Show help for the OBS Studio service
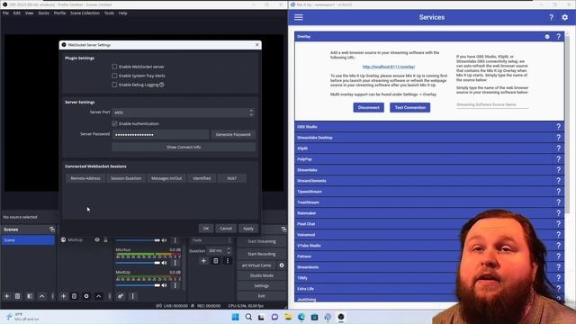The width and height of the screenshot is (576, 324). [558, 126]
